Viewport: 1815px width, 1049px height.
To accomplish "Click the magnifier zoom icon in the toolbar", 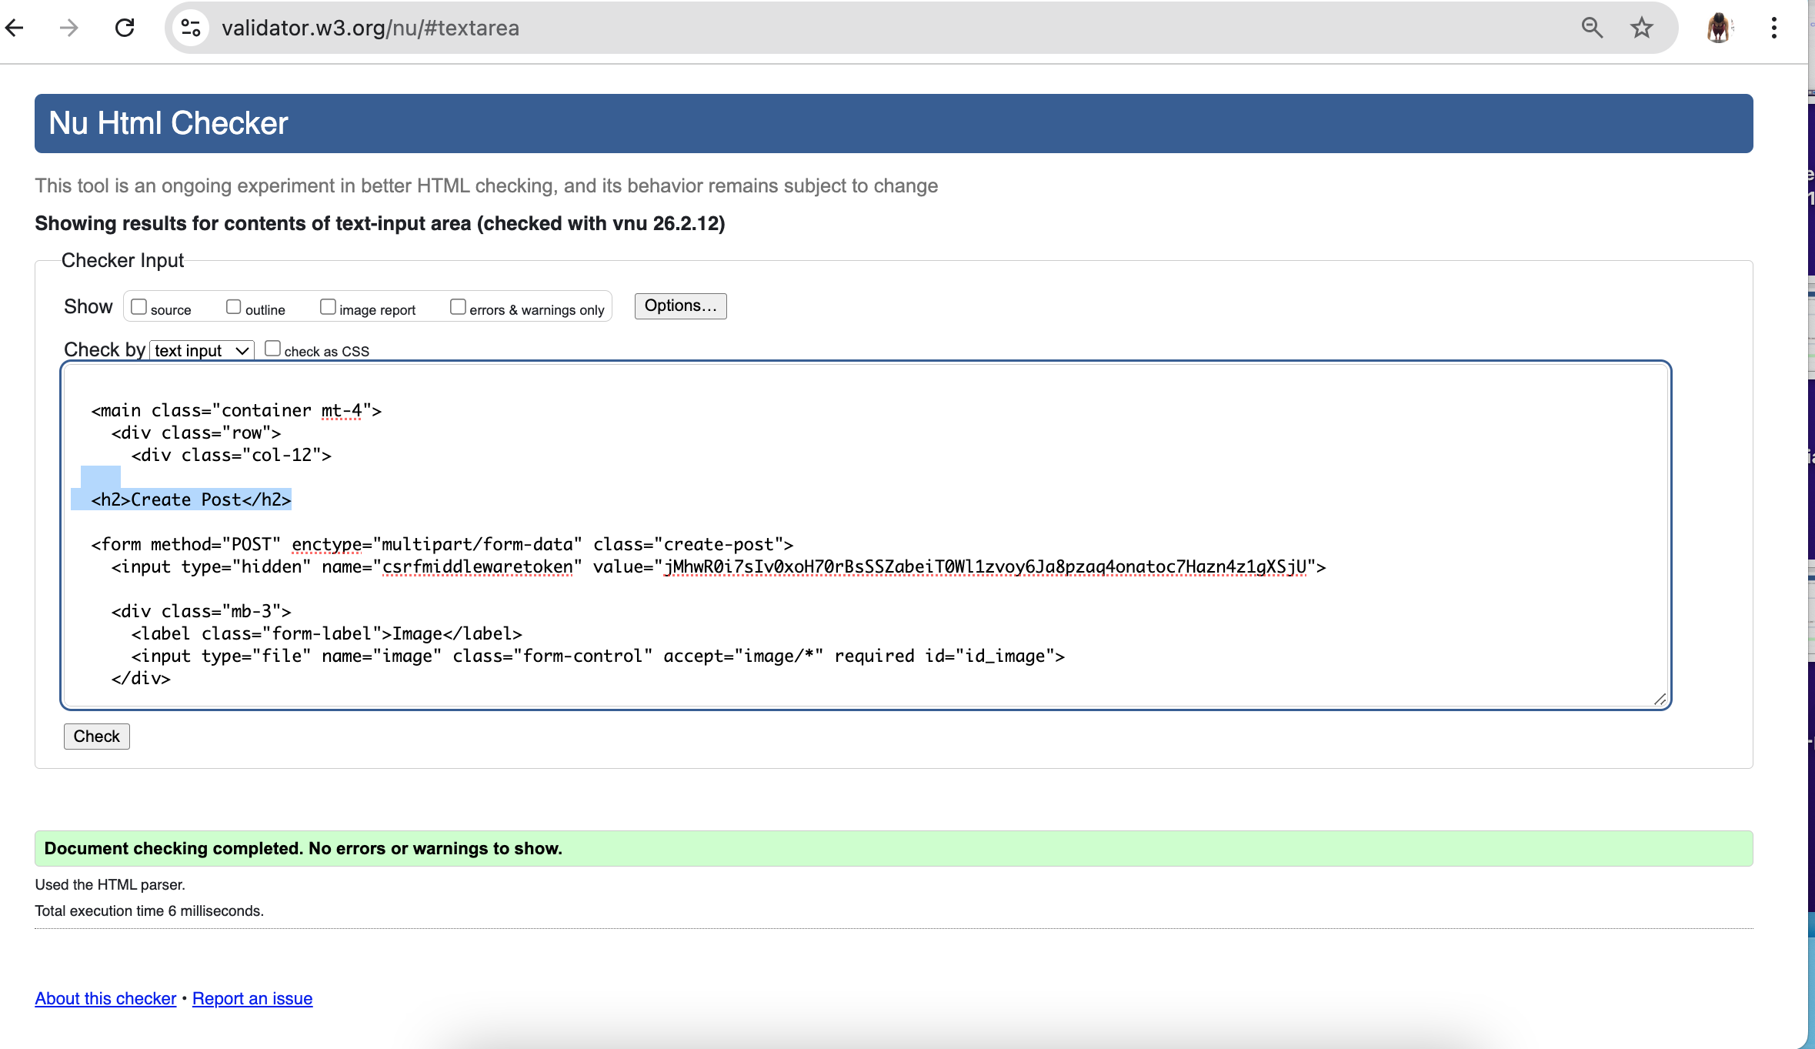I will click(x=1592, y=28).
